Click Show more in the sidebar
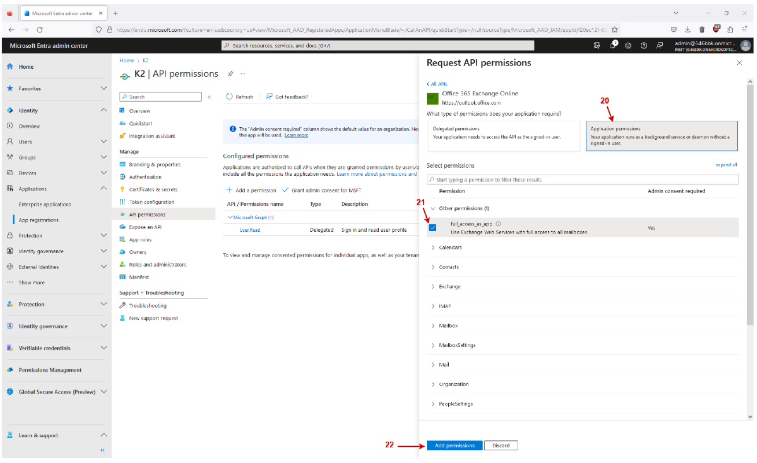This screenshot has width=757, height=463. point(31,283)
